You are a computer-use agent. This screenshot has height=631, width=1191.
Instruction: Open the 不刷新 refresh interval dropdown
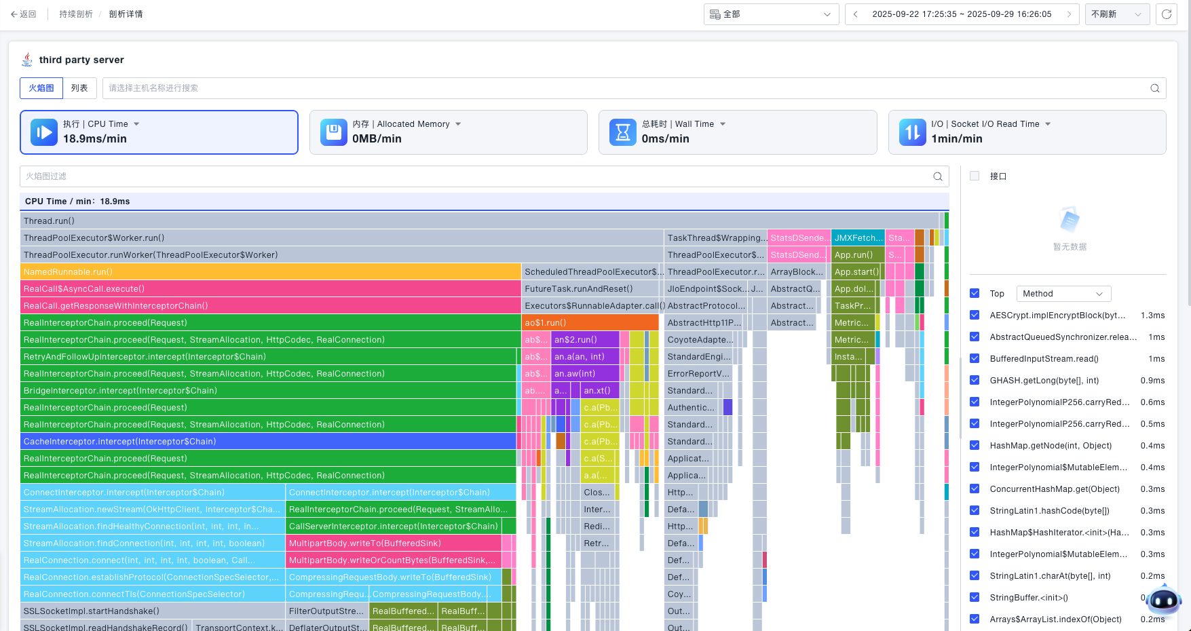pos(1116,14)
